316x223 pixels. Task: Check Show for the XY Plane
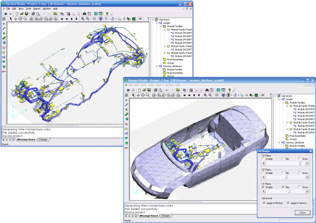coord(300,187)
